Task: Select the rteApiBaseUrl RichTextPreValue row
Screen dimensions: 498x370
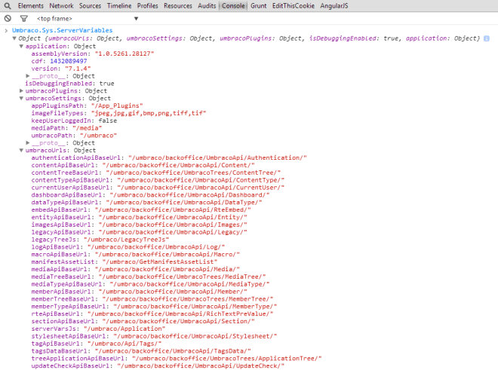Action: click(x=152, y=313)
